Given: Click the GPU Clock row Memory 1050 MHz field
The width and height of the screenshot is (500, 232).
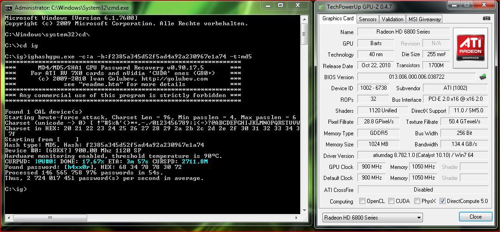Looking at the screenshot, I should 423,167.
